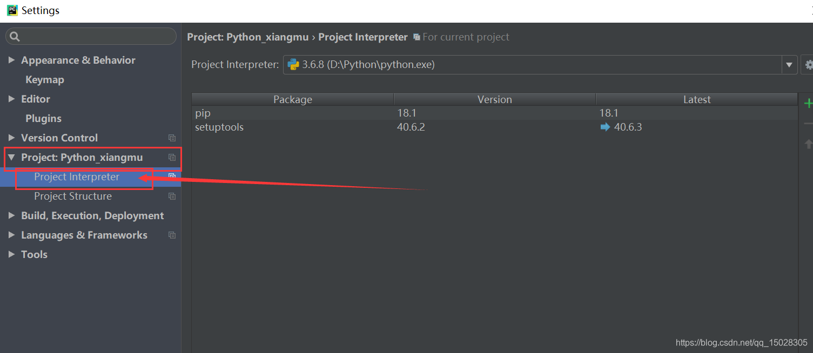This screenshot has width=813, height=353.
Task: Select the pip package row
Action: tap(494, 113)
